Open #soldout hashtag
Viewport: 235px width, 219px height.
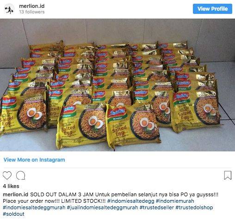13,214
